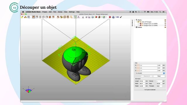
Task: Click the blue analysis icon
Action: pos(113,17)
